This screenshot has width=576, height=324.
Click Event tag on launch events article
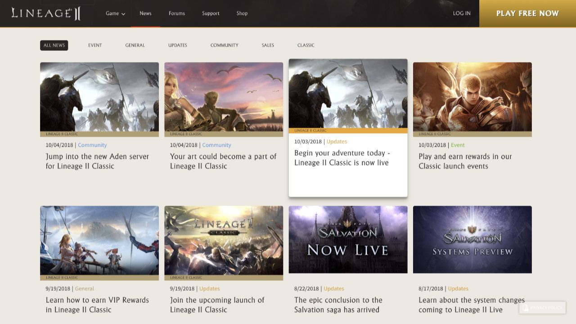click(x=458, y=145)
